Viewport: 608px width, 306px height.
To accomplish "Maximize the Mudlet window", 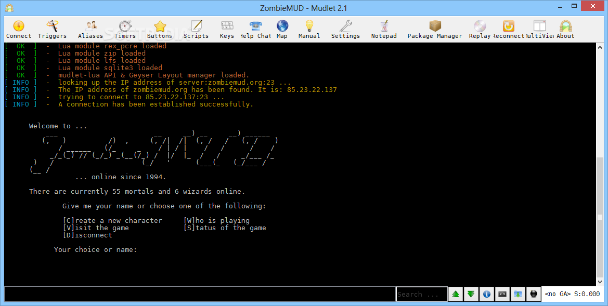I will pyautogui.click(x=574, y=6).
